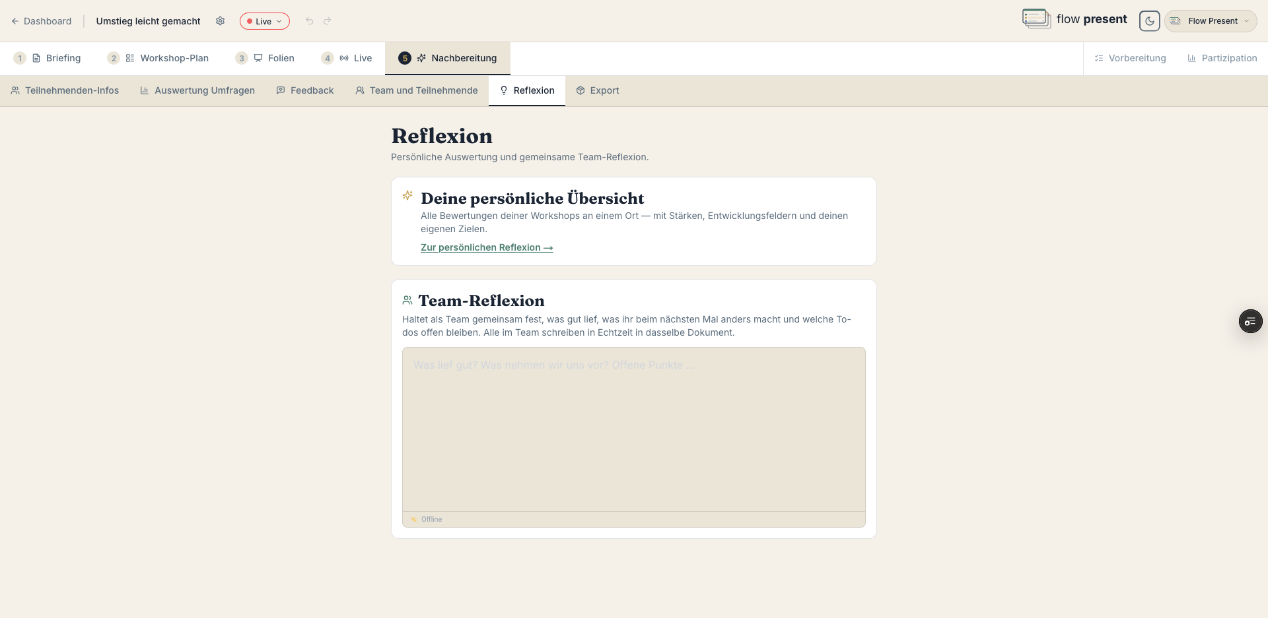Switch to Auswertung Umfragen tab

(197, 90)
